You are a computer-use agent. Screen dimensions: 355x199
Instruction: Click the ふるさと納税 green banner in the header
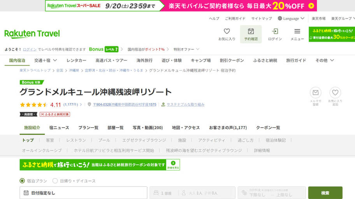[332, 34]
